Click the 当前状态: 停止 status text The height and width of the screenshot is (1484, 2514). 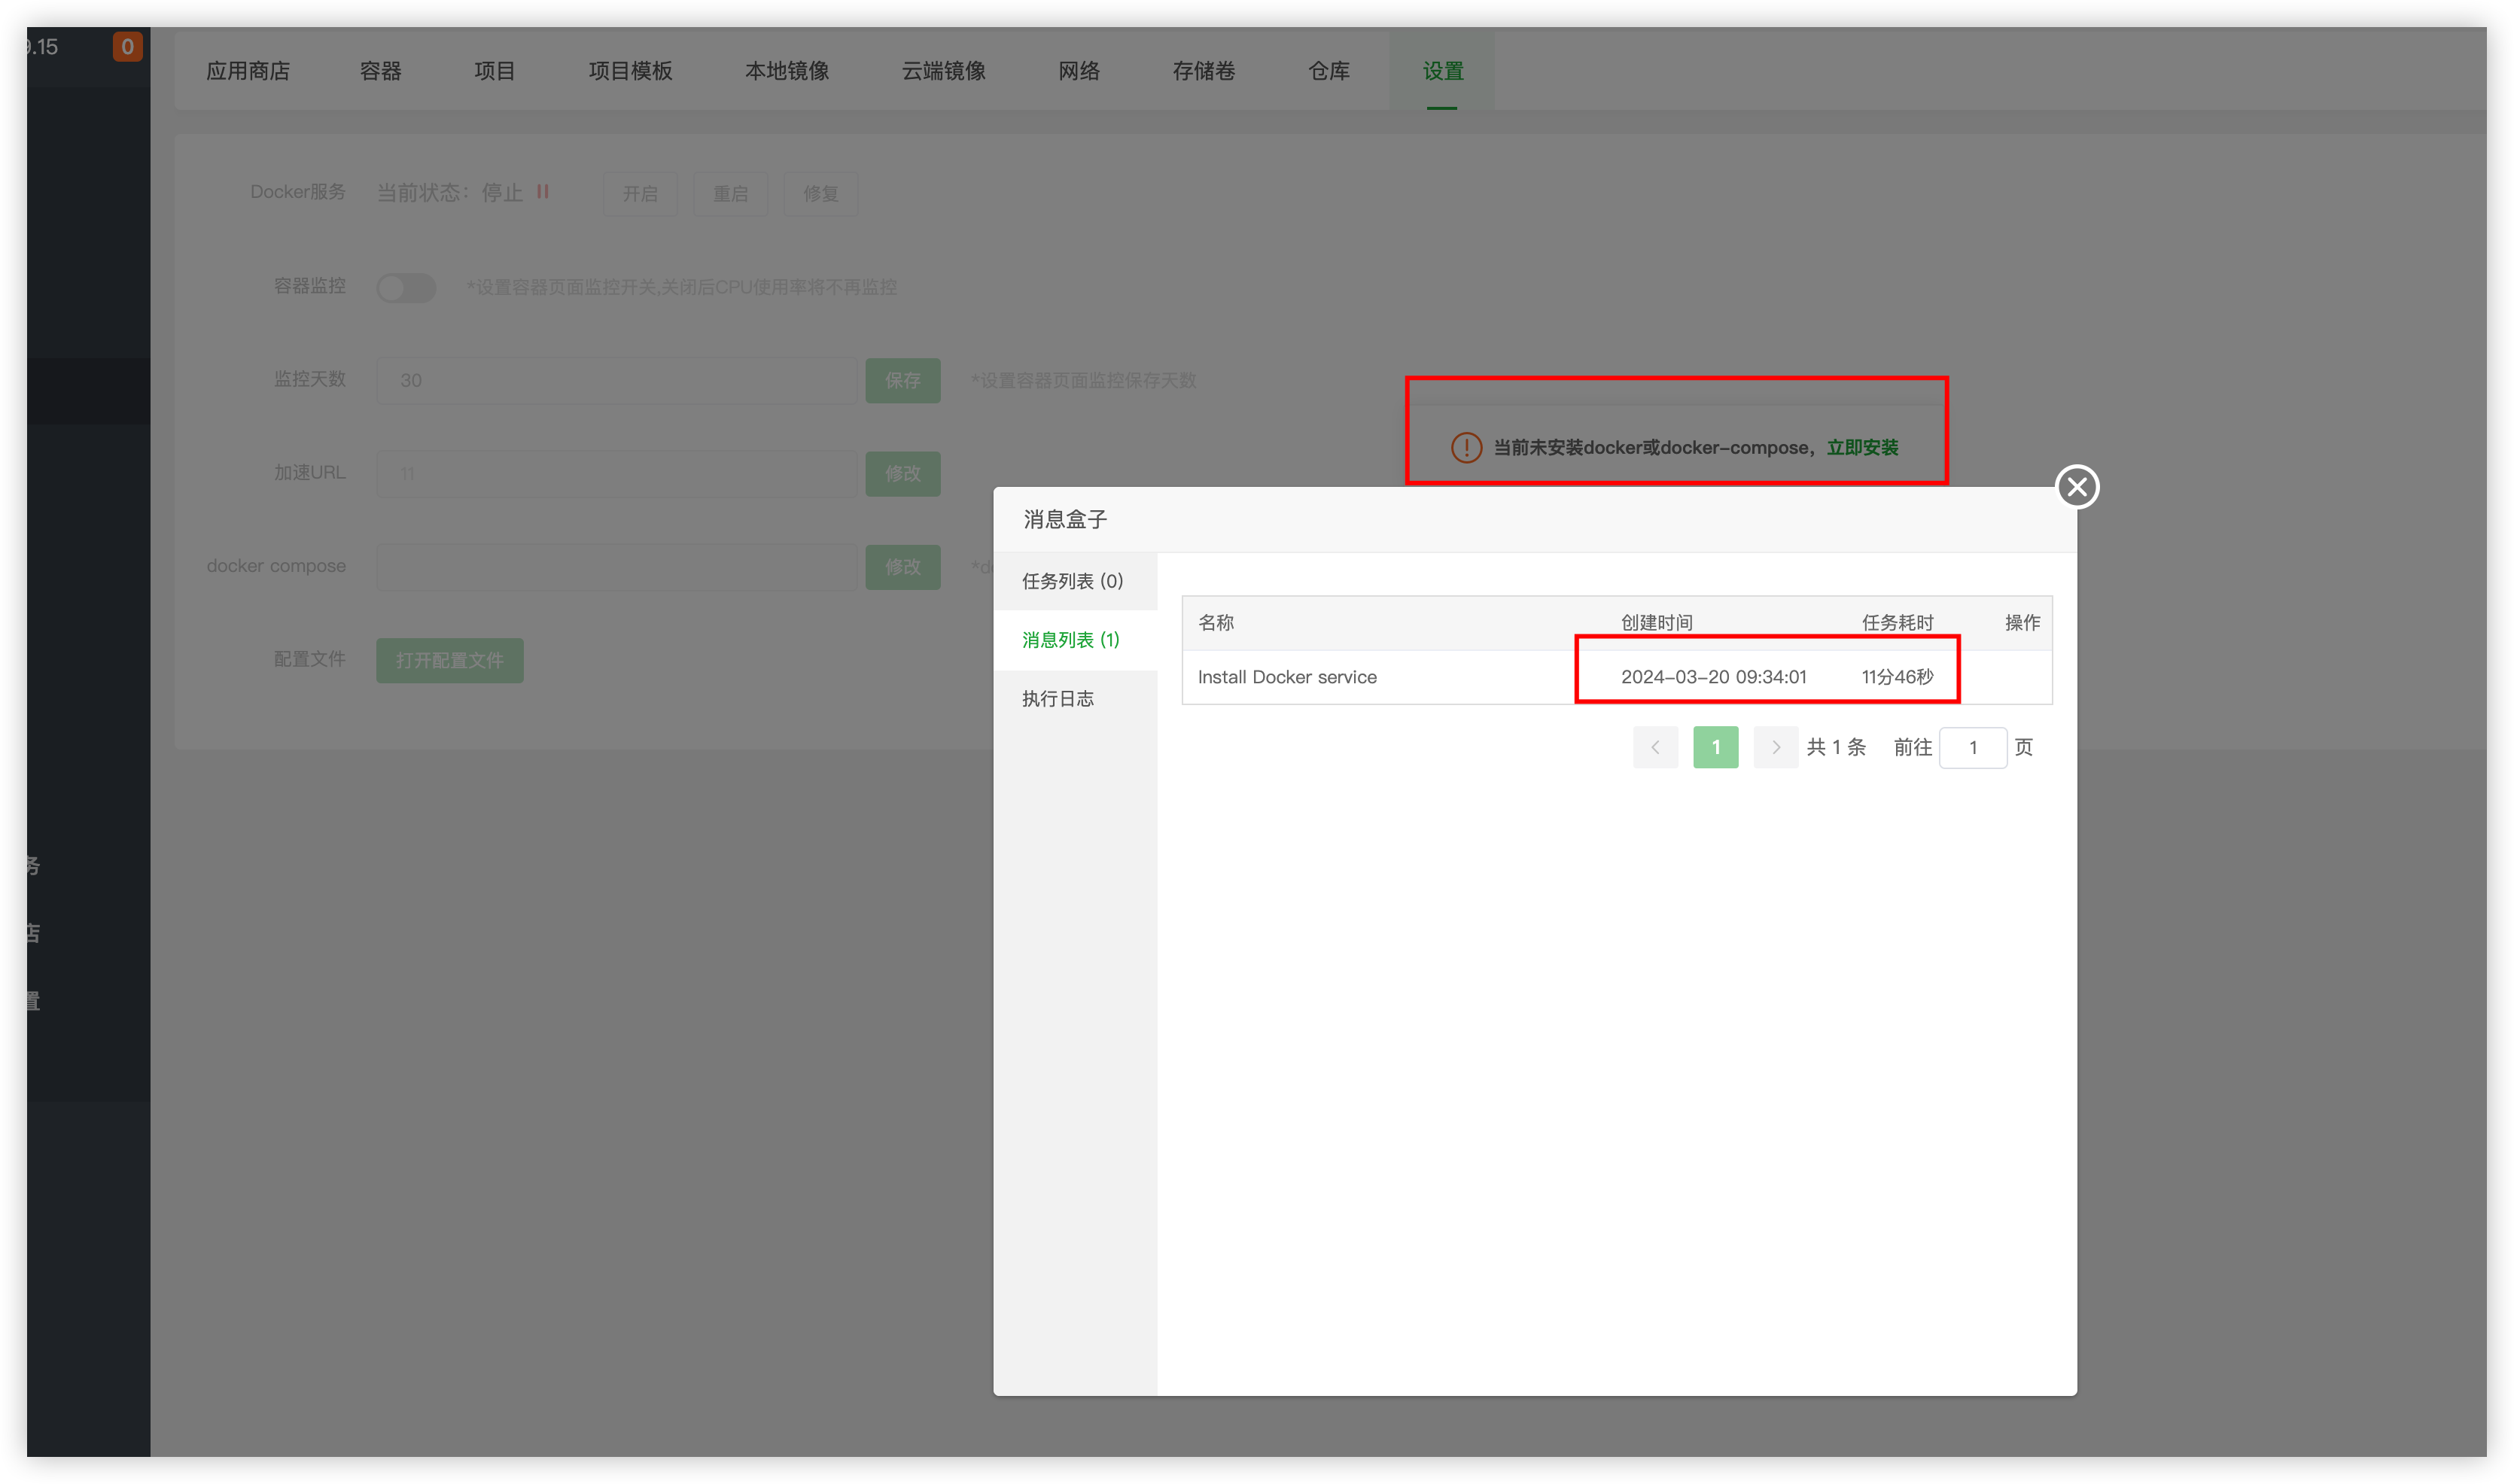point(450,192)
